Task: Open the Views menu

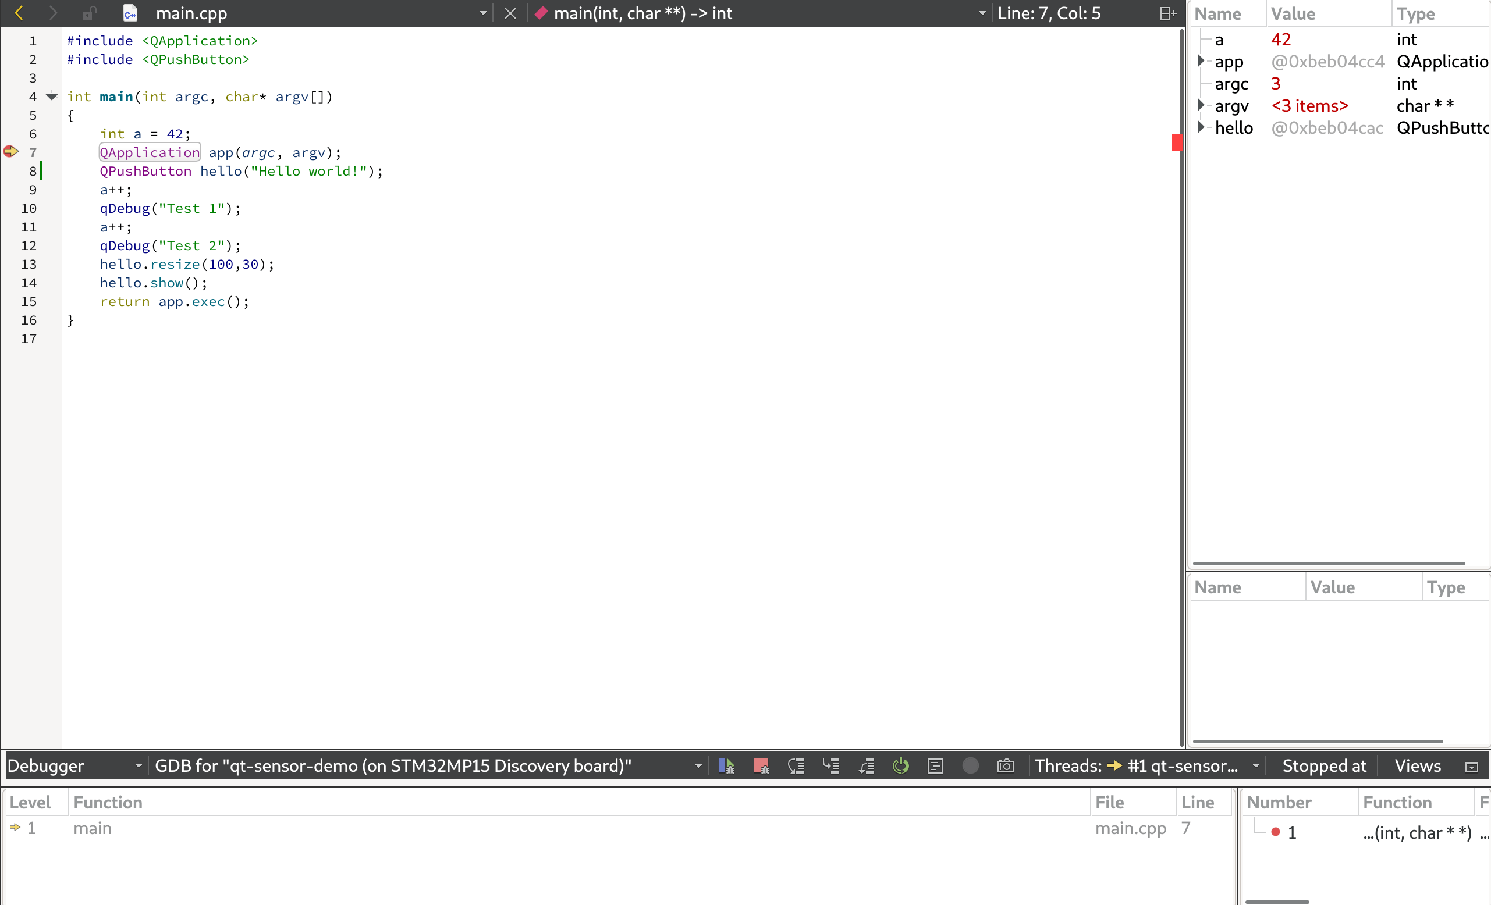Action: 1417,766
